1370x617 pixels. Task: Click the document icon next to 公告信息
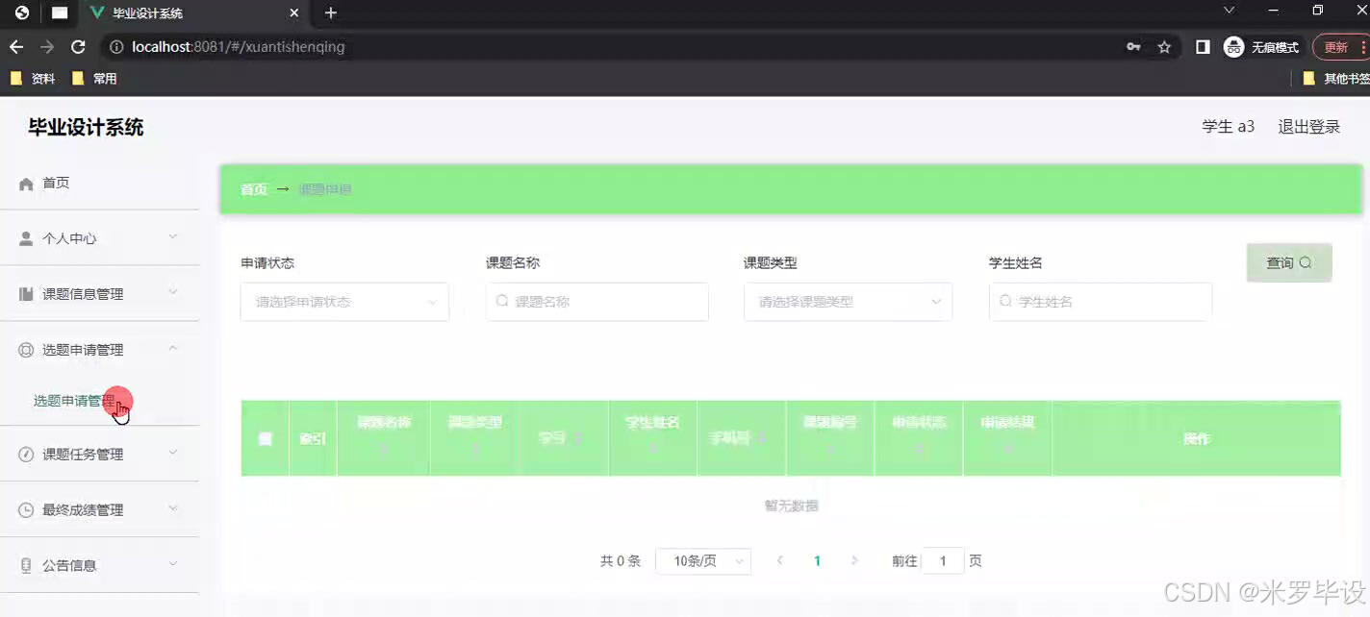point(23,565)
